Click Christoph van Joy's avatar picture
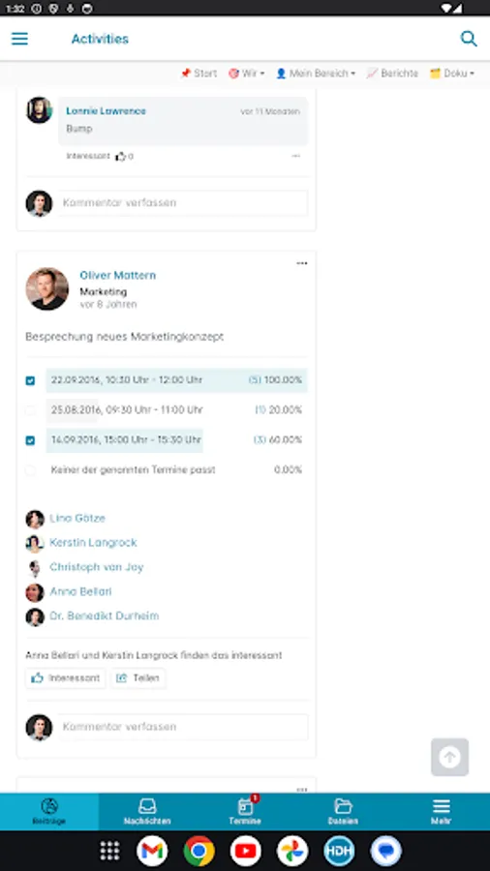Viewport: 490px width, 871px height. [35, 568]
